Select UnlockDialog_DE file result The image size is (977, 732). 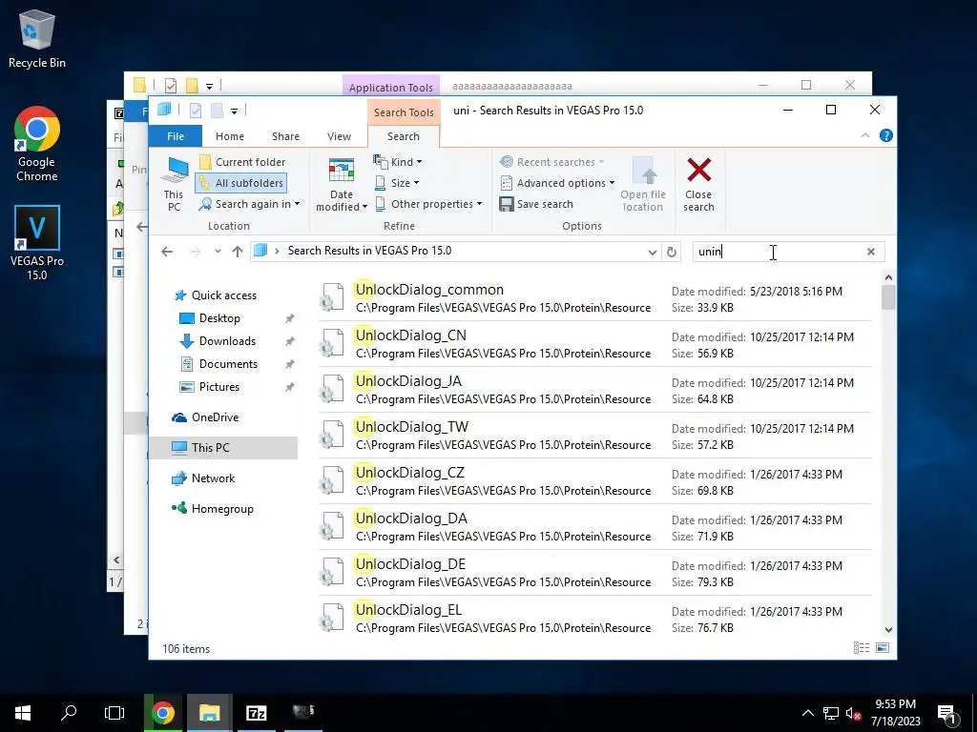point(594,573)
